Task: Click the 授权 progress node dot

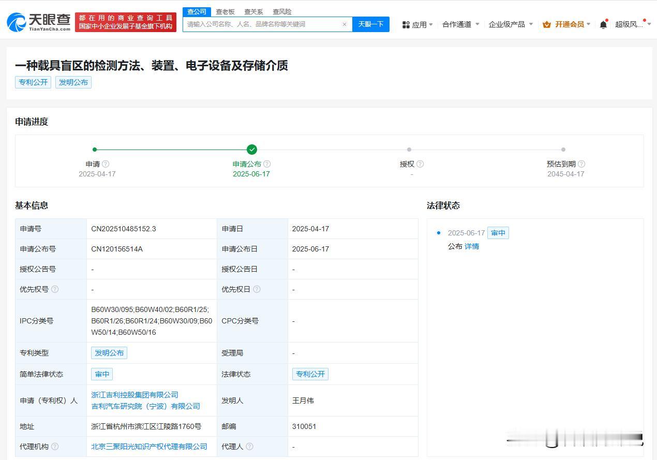Action: click(409, 150)
